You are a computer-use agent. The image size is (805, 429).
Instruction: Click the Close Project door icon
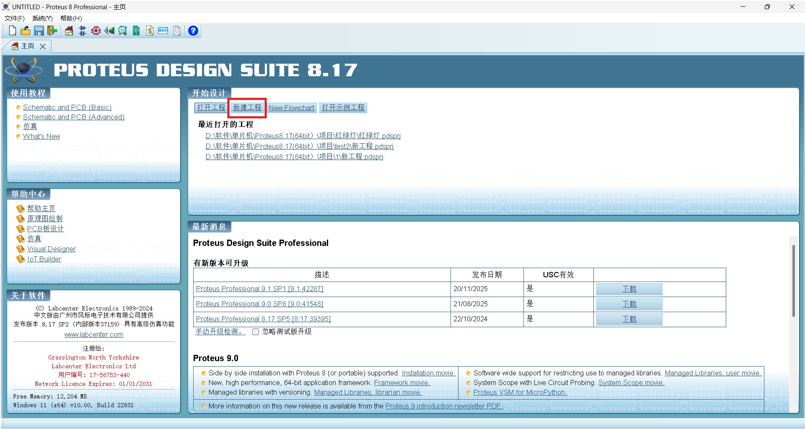click(52, 31)
